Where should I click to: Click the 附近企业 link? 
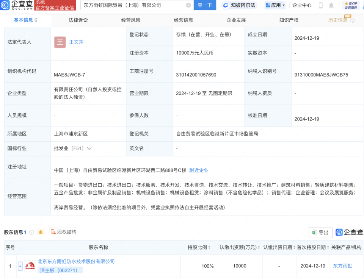[199, 170]
